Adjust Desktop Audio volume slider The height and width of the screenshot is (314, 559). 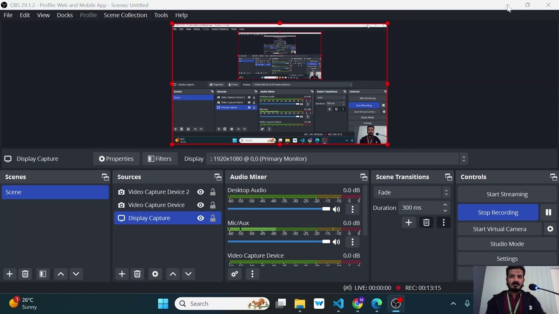pos(279,209)
